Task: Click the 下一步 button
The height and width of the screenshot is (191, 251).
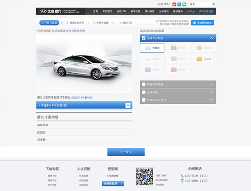Action: [x=126, y=152]
